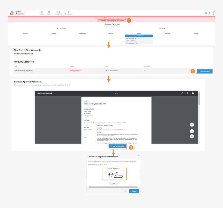Click the PDF fit-to-page button
This screenshot has width=223, height=208.
[192, 125]
